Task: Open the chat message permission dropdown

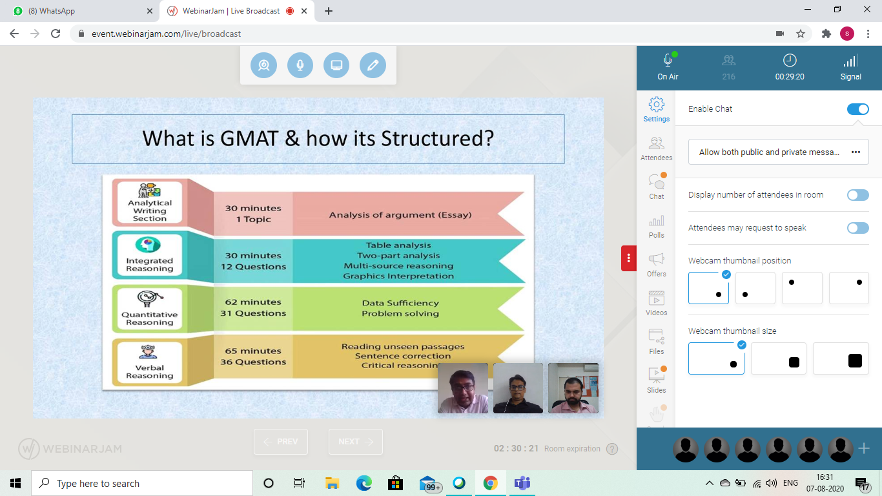Action: point(778,152)
